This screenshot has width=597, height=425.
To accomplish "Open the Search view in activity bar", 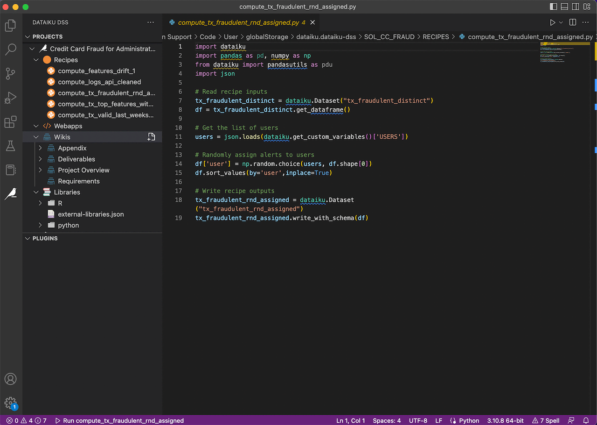I will point(10,49).
